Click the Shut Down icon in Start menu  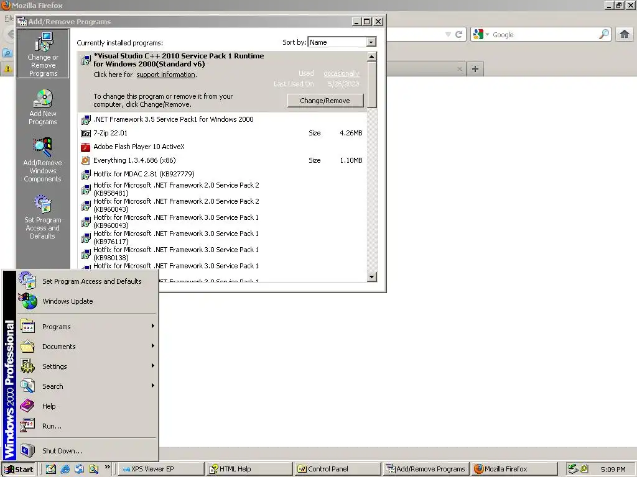pos(27,451)
